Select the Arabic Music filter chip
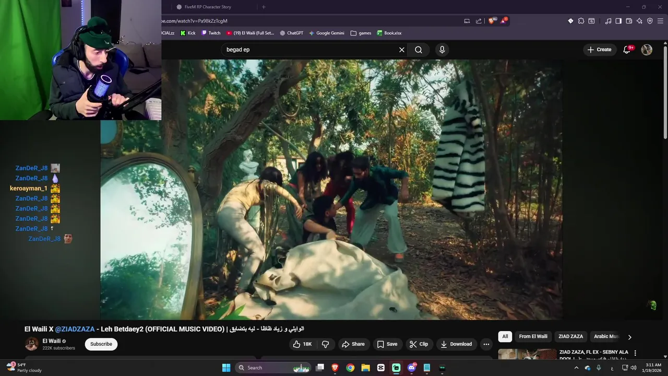 point(606,336)
